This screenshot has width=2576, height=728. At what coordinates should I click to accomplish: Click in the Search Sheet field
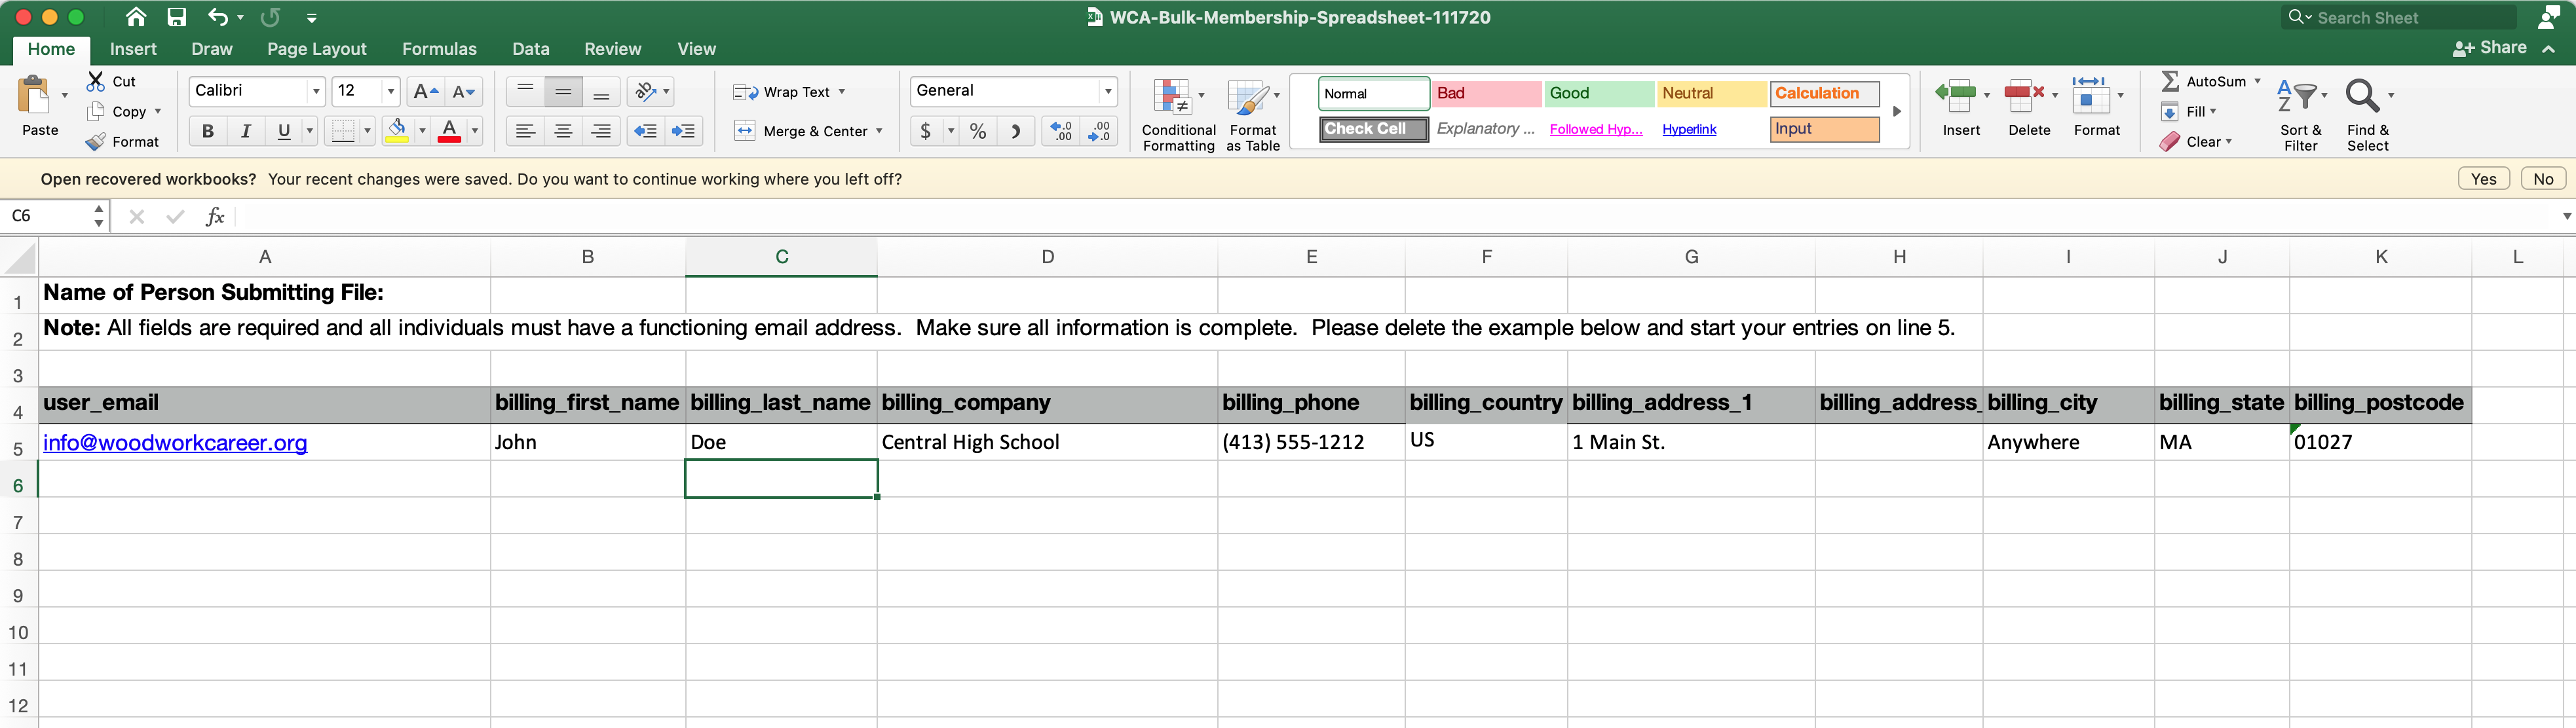click(2410, 17)
